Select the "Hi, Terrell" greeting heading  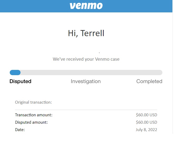pyautogui.click(x=86, y=33)
